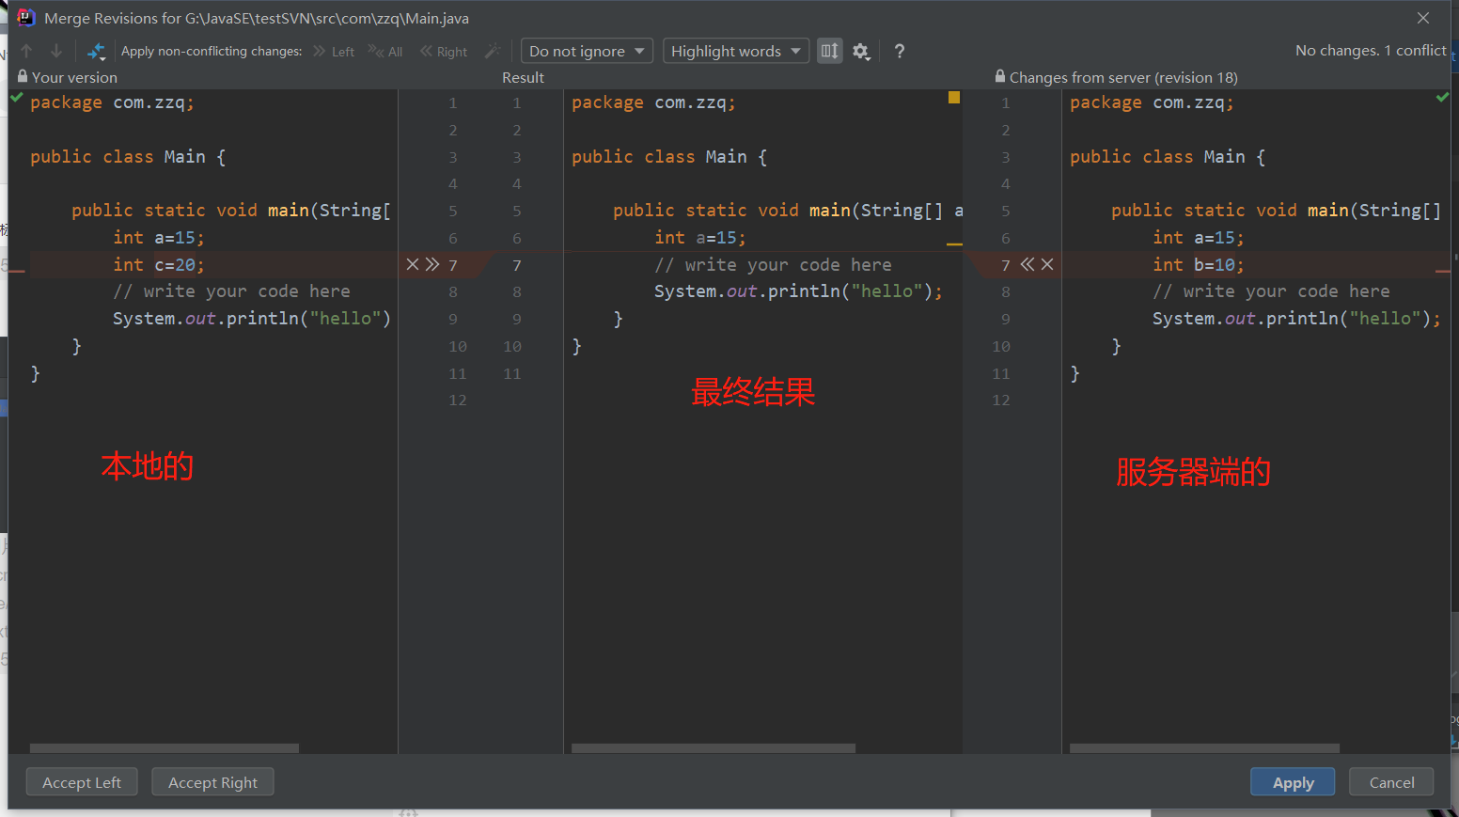The image size is (1459, 817).
Task: Click println hello line in Result pane
Action: point(798,291)
